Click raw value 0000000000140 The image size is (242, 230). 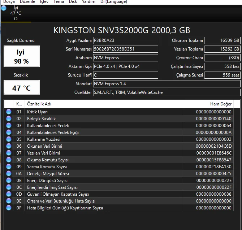[x=214, y=119]
